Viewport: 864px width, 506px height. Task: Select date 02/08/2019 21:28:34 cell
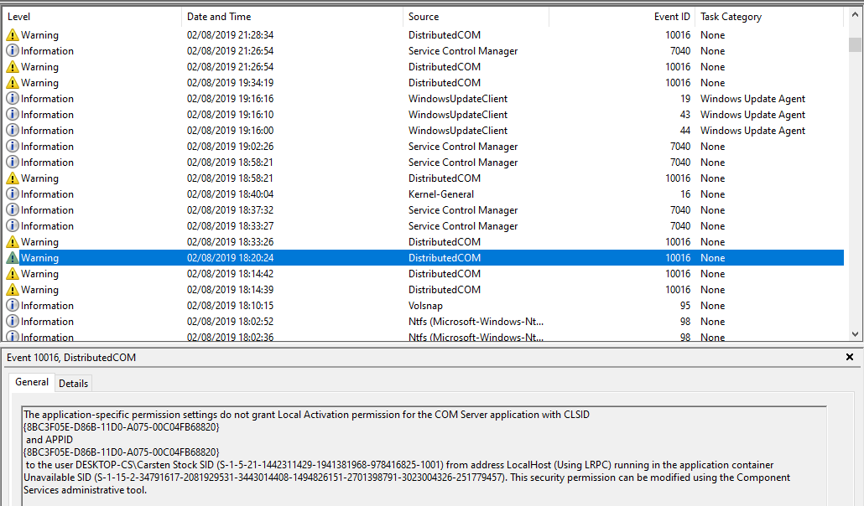coord(231,35)
